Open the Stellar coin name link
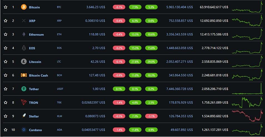The height and width of the screenshot is (137, 265). pos(34,116)
